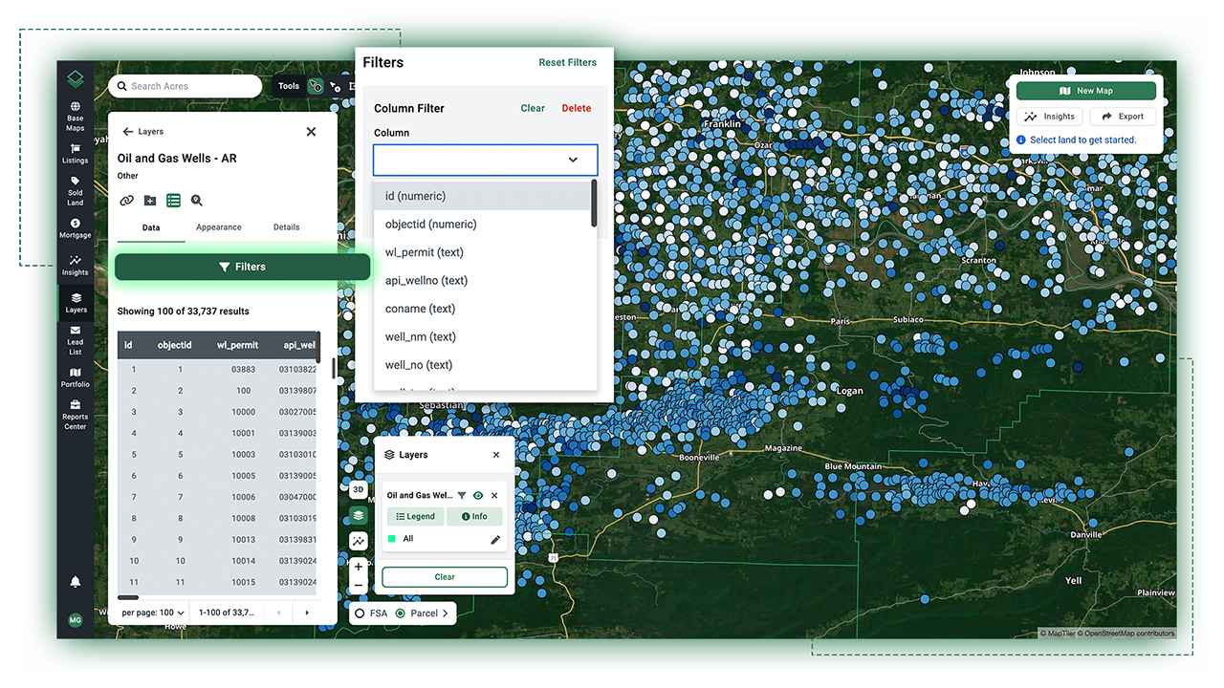1224x688 pixels.
Task: Choose the coname (text) column option
Action: pyautogui.click(x=482, y=309)
